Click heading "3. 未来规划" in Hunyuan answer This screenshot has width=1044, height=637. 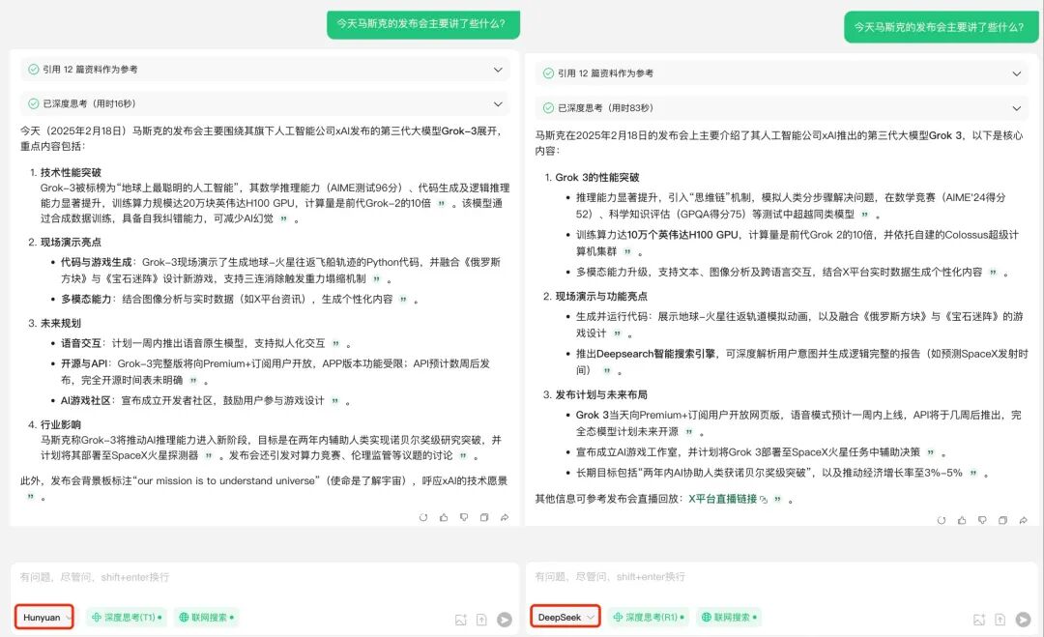click(54, 324)
